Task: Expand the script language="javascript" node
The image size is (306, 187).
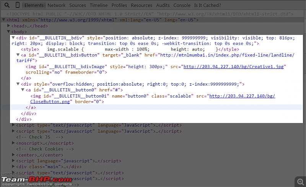Action: tap(13, 161)
